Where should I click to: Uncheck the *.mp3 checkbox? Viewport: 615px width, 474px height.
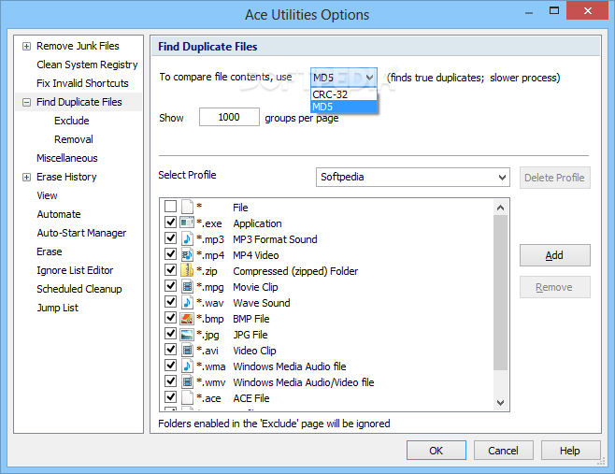click(x=170, y=237)
